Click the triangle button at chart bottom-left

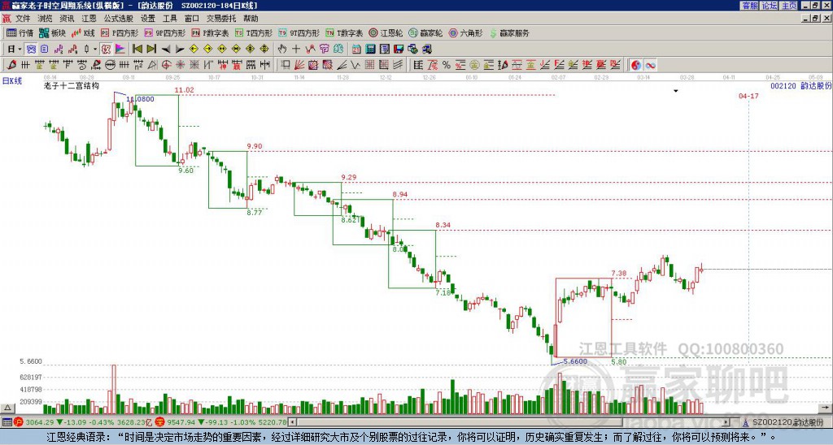pos(7,408)
